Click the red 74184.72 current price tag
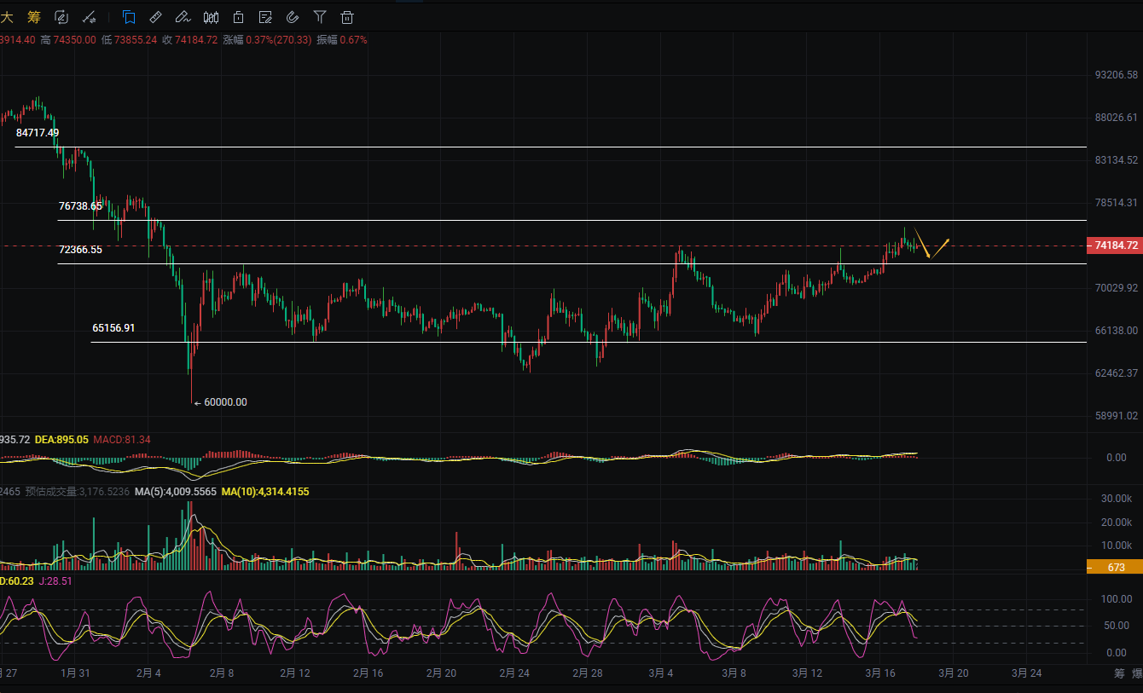Image resolution: width=1143 pixels, height=693 pixels. [1115, 245]
